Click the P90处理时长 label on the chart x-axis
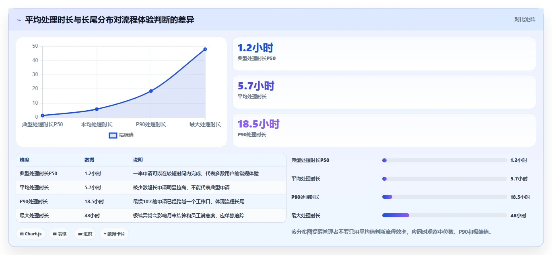This screenshot has height=255, width=552. [x=151, y=124]
